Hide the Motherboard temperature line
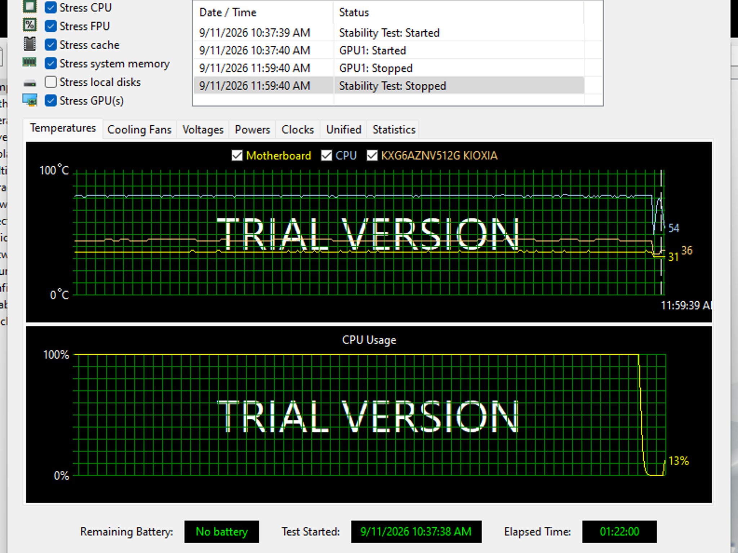Image resolution: width=738 pixels, height=553 pixels. tap(237, 156)
